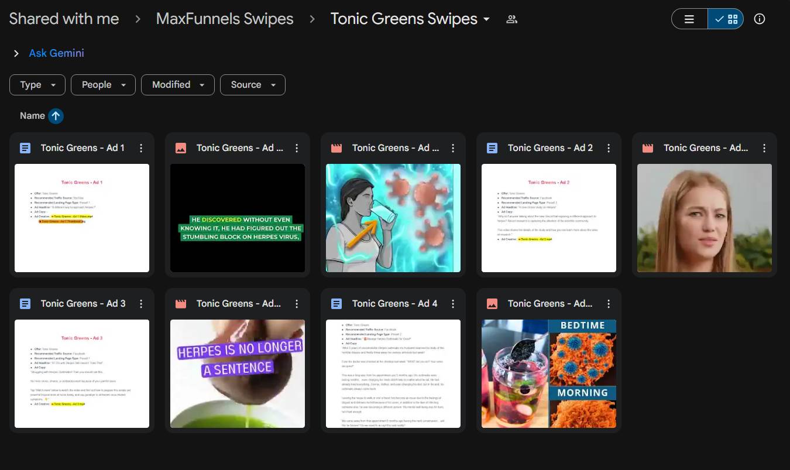Click the Google Docs icon on Ad 1 card

(25, 148)
